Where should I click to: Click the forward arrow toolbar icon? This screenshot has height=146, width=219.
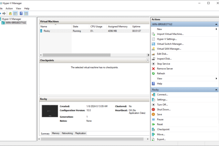(x=4, y=13)
